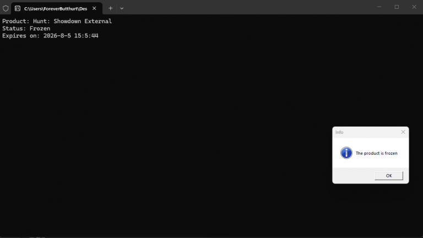The height and width of the screenshot is (238, 423).
Task: Click the 'Expires on: 2026-8-5 15:5:44' line
Action: (x=50, y=36)
